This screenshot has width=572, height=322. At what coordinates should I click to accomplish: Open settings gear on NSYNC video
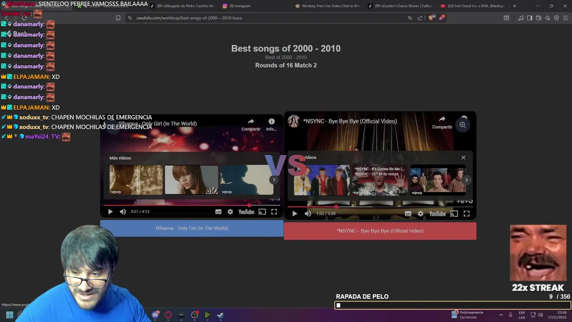click(421, 214)
